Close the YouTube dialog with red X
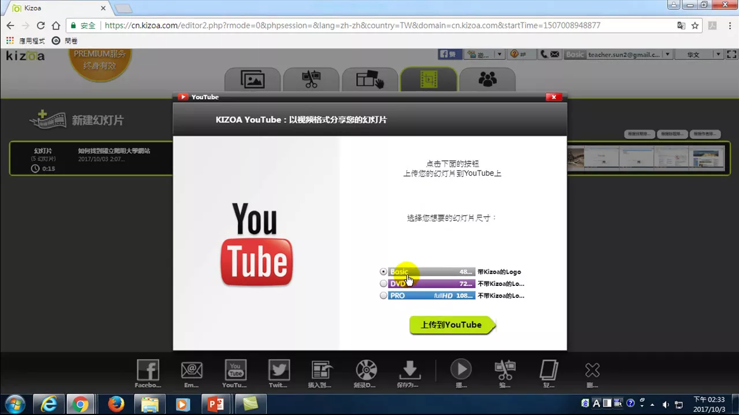This screenshot has height=415, width=739. (553, 97)
